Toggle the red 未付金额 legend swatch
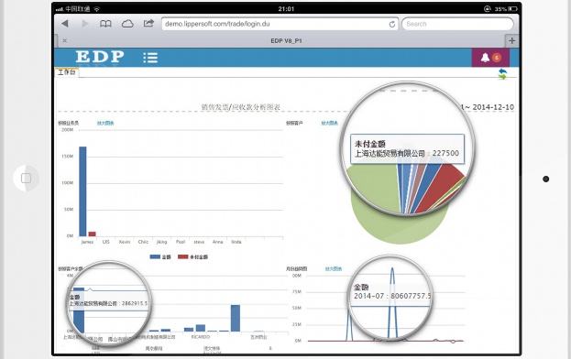 point(182,256)
